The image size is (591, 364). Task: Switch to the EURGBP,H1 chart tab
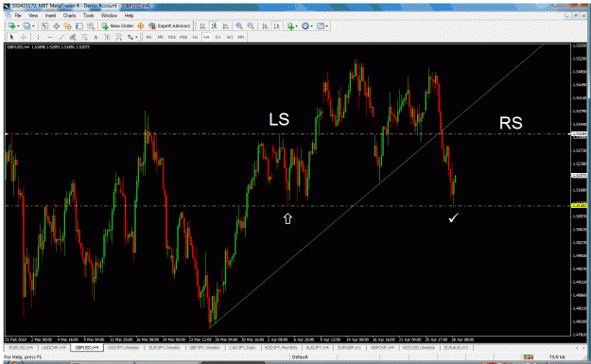[x=349, y=347]
